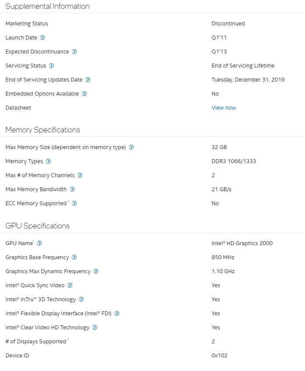Click the GPU Specifications section heading
The height and width of the screenshot is (371, 305).
point(37,226)
